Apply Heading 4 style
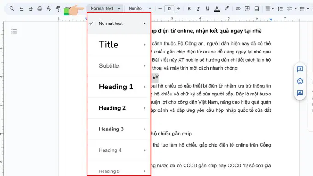313x176 pixels. click(x=119, y=150)
